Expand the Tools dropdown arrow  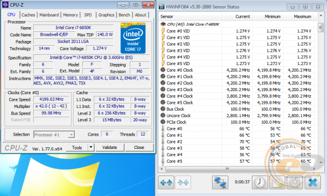click(91, 147)
